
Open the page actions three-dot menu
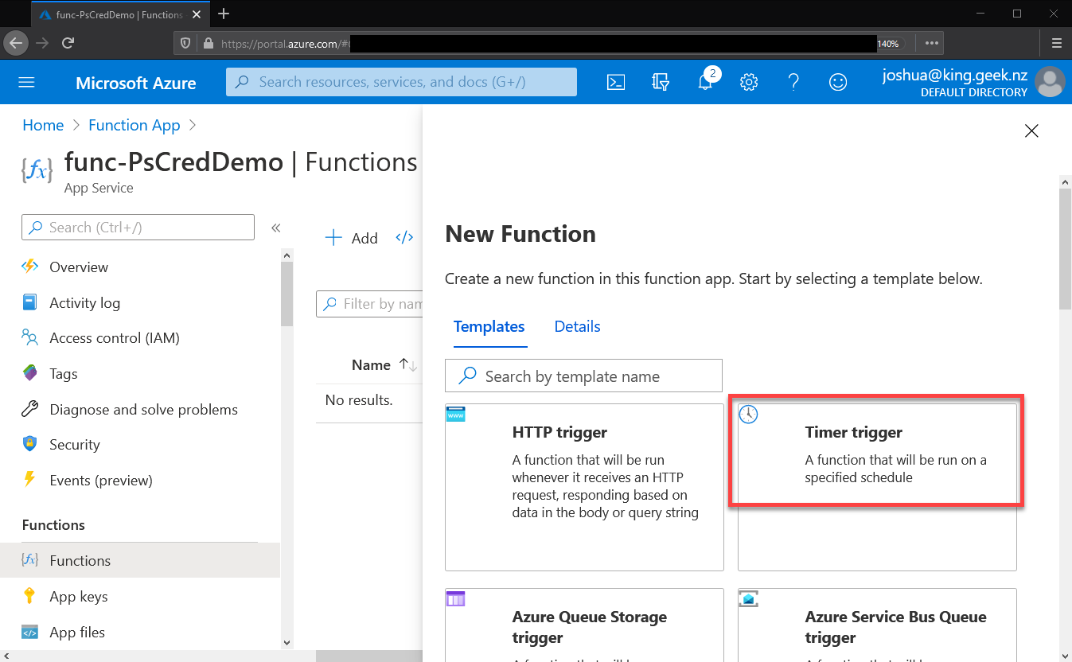tap(932, 43)
